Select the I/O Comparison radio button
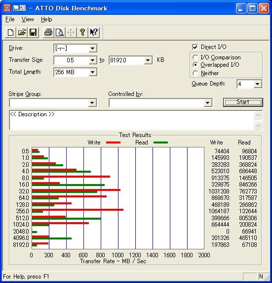This screenshot has width=272, height=283. coord(195,57)
